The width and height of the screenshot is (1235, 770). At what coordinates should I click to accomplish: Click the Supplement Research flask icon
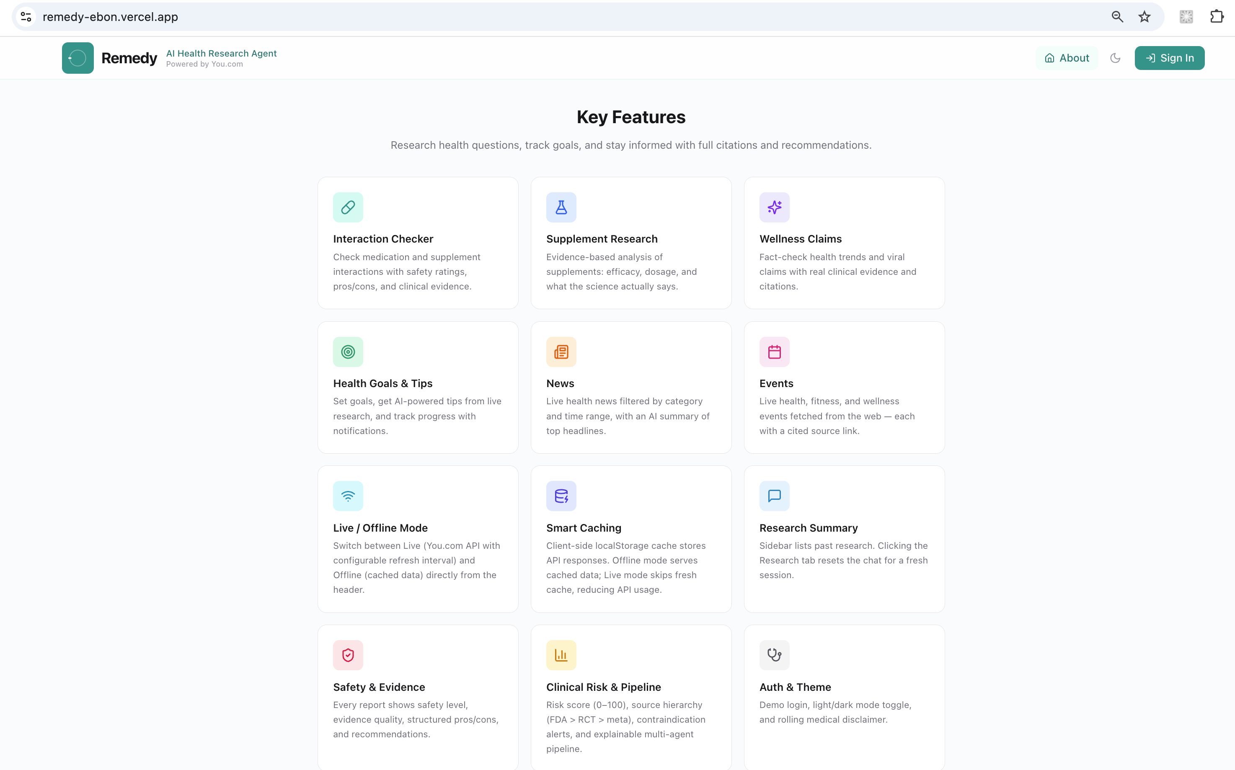coord(561,207)
